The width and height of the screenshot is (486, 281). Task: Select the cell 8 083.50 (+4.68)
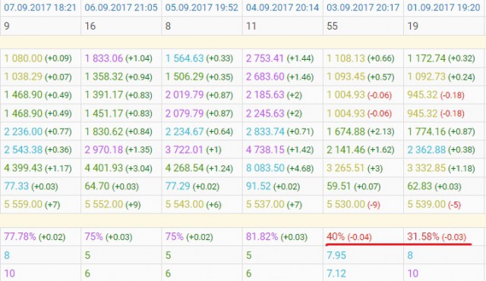[x=282, y=168]
